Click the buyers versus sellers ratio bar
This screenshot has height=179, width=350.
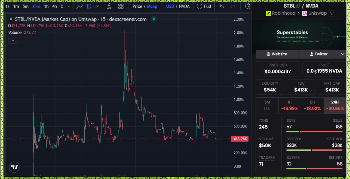[314, 169]
